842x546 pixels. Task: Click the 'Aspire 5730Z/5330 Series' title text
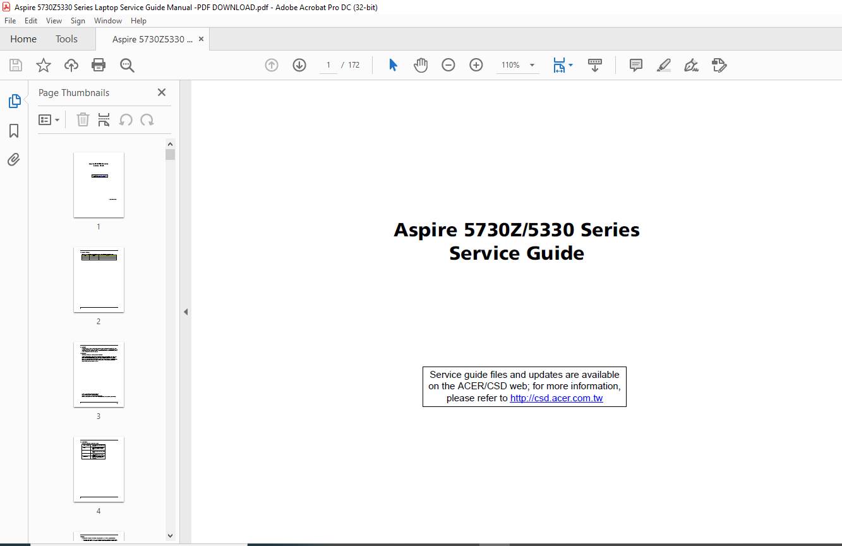click(517, 229)
